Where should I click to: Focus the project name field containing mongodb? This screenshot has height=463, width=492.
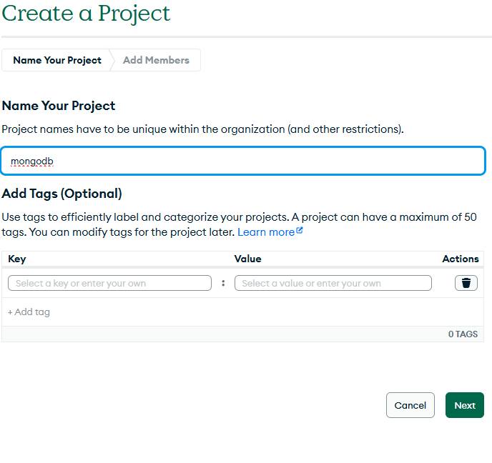[x=243, y=161]
